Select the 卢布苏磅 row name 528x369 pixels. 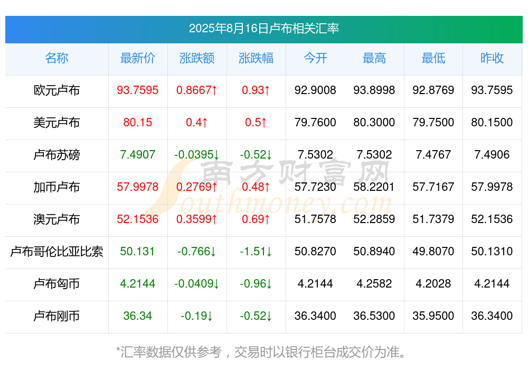click(x=56, y=155)
